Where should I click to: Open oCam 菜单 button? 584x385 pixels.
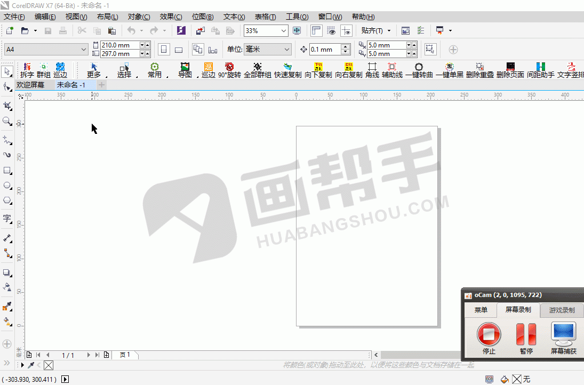481,310
